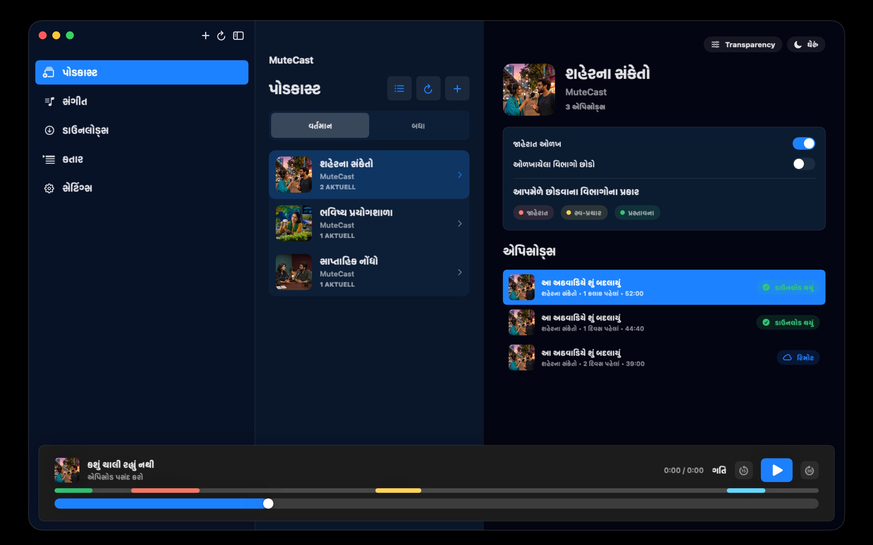Image resolution: width=873 pixels, height=545 pixels.
Task: Disable the જાહેરાત ઓળખ toggle
Action: [x=803, y=144]
